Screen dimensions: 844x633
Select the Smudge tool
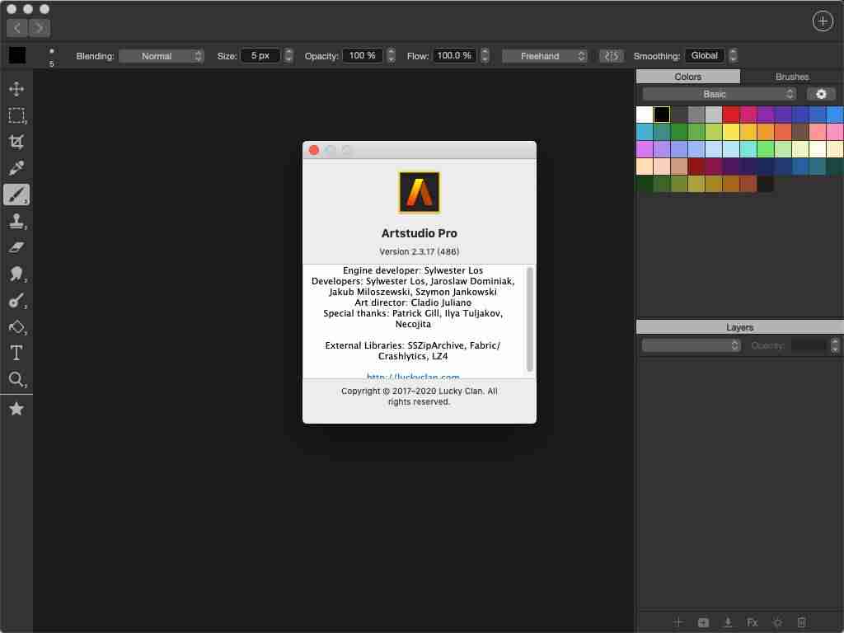(x=16, y=274)
